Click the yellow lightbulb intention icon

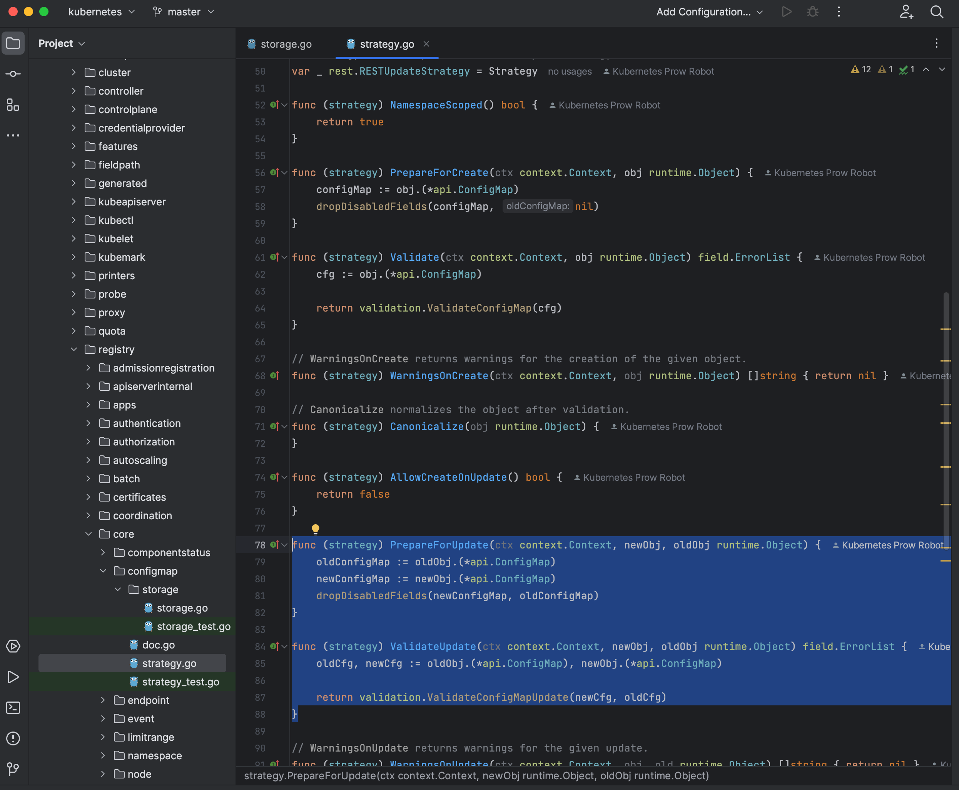click(315, 528)
